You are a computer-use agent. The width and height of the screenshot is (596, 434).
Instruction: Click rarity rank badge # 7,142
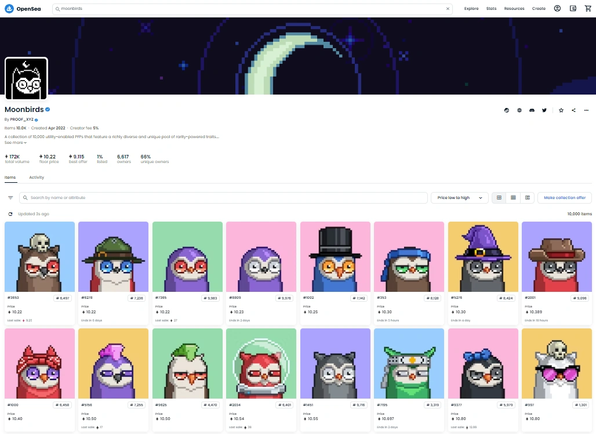tap(358, 298)
